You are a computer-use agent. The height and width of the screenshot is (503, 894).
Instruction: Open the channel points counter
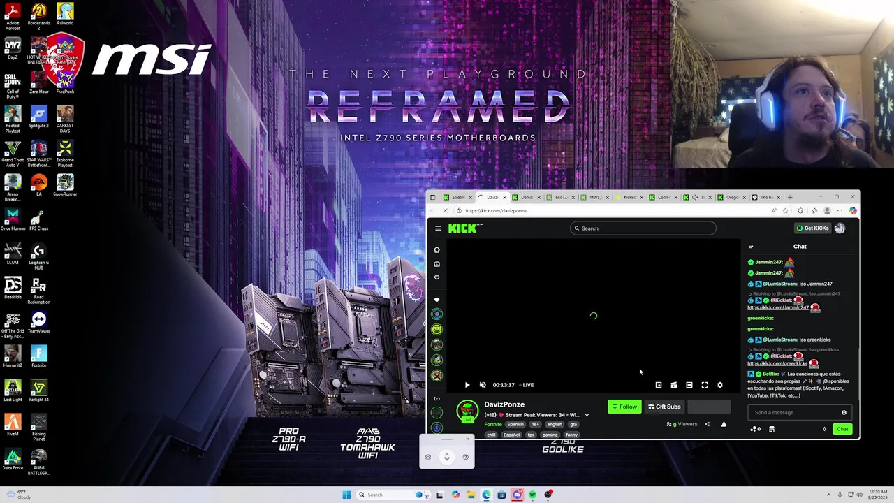point(755,429)
